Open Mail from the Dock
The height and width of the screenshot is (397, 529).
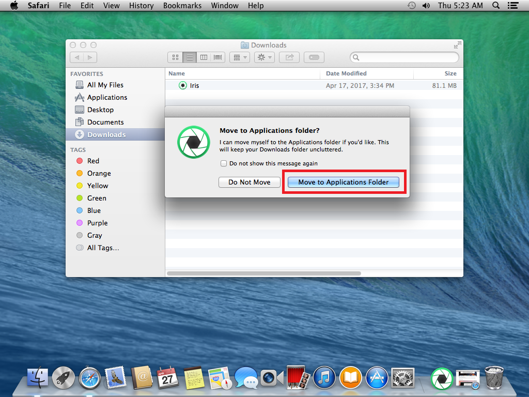pos(115,377)
